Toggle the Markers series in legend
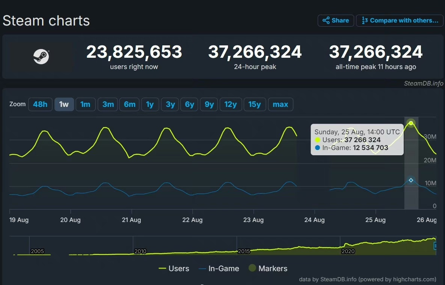The width and height of the screenshot is (445, 285). coord(268,268)
